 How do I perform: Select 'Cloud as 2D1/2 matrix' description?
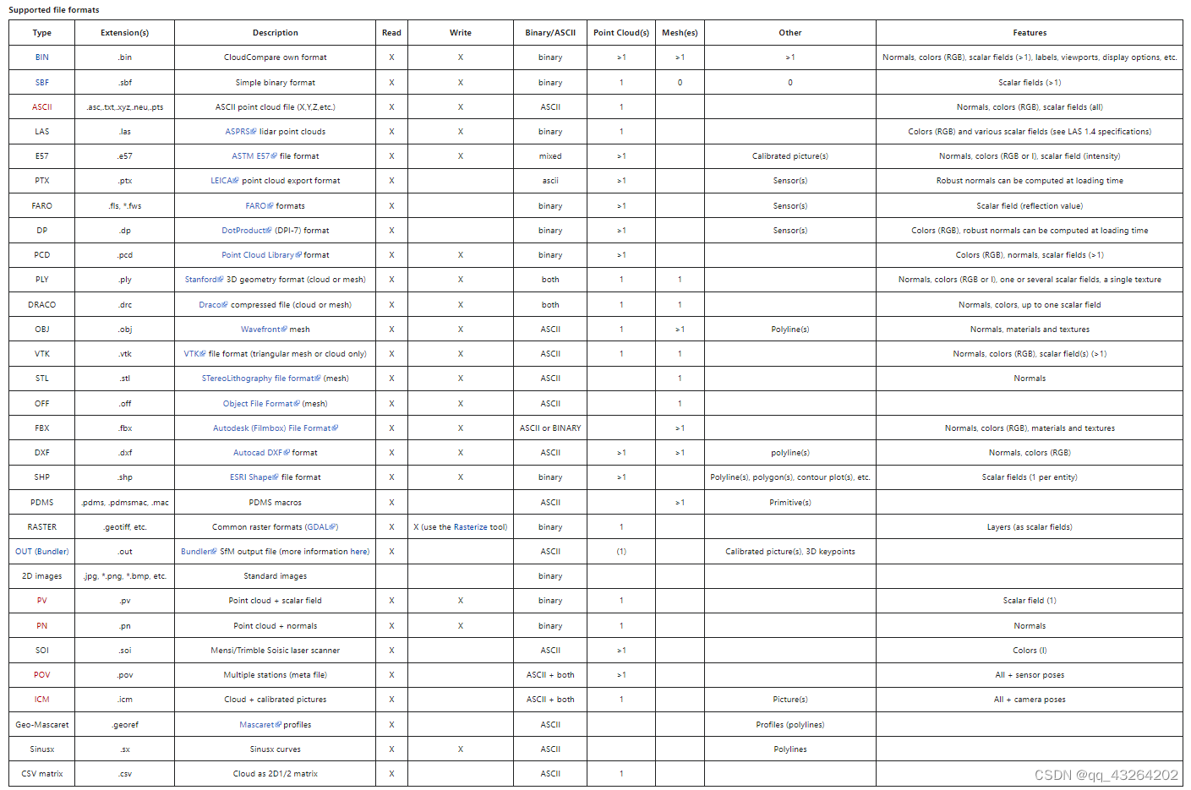click(x=276, y=774)
